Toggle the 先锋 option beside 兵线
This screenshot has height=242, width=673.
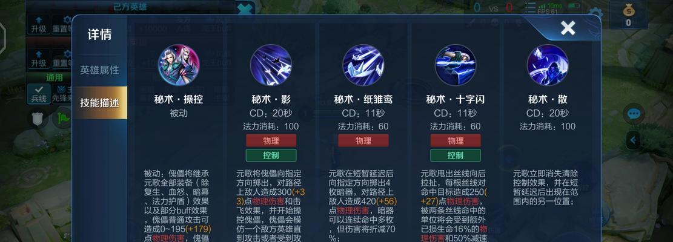tap(63, 94)
